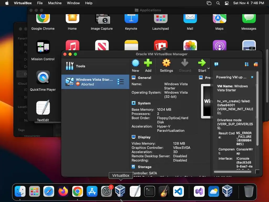
Task: Click the menu bar date and time
Action: [x=249, y=3]
